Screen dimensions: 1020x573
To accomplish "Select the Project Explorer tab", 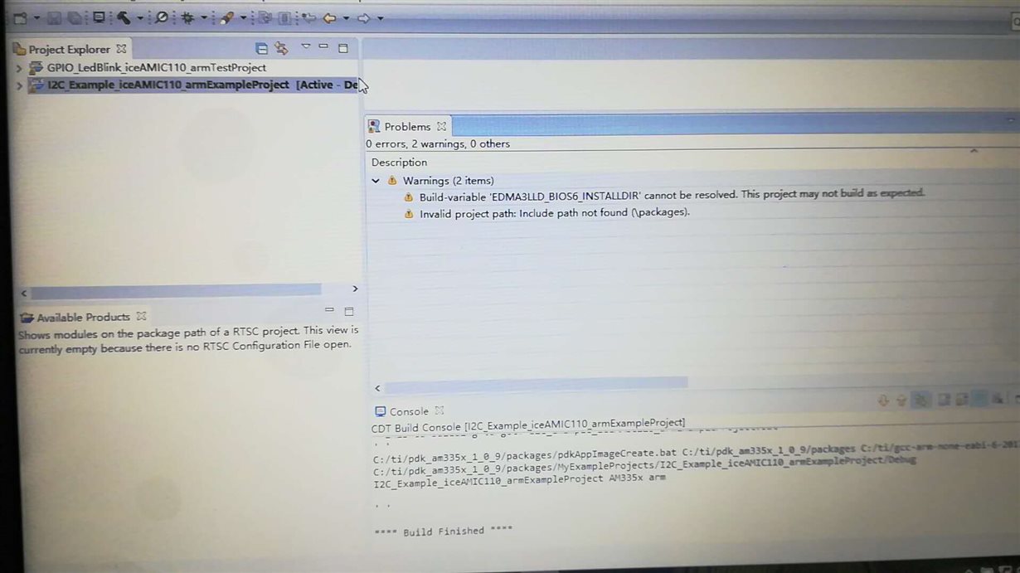I will [x=70, y=49].
